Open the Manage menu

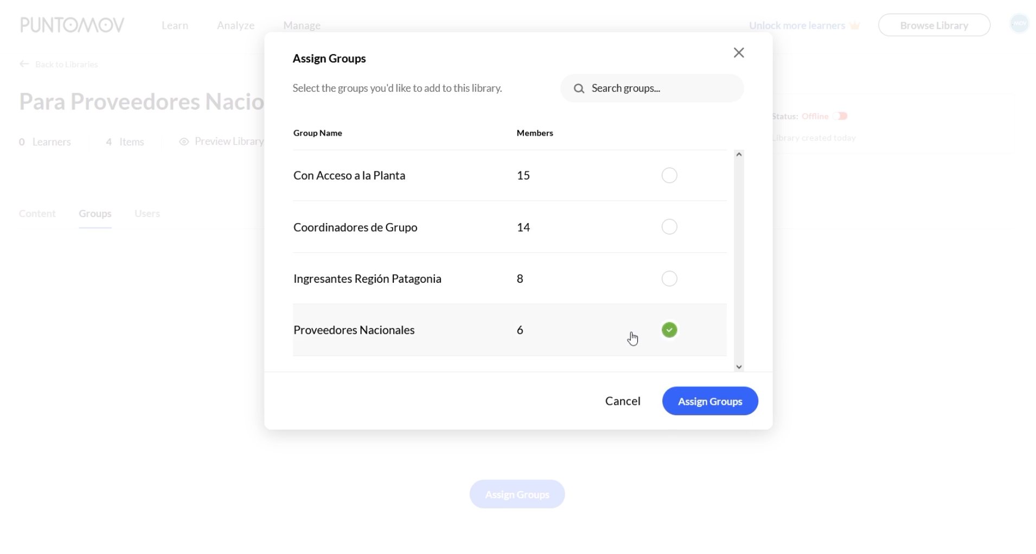point(302,26)
